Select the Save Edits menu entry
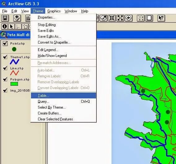 [x=64, y=31]
